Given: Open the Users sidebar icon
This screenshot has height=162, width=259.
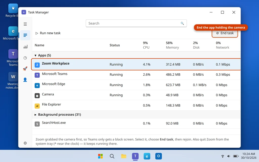Looking at the screenshot, I should point(25,80).
